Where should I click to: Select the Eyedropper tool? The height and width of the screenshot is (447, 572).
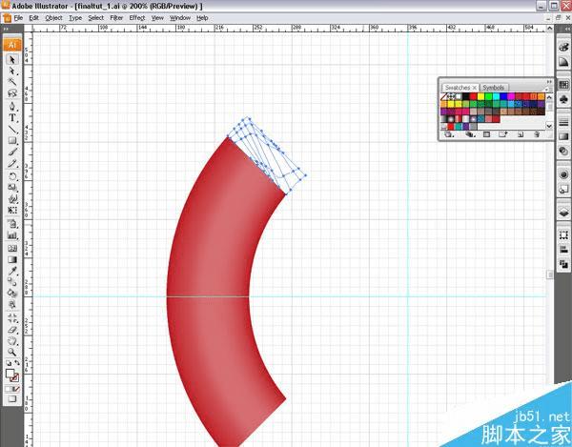(x=12, y=271)
